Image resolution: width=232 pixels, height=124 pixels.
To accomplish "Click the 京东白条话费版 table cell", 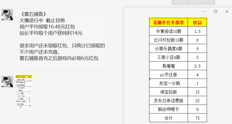I will coord(168,101).
